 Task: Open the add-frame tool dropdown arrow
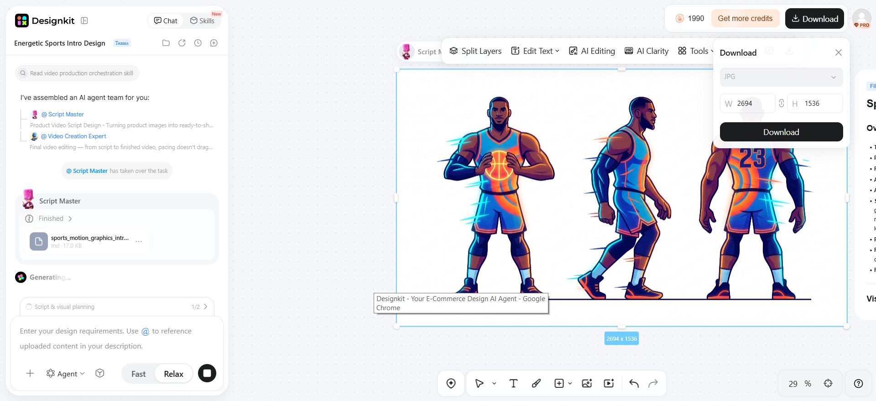[570, 384]
